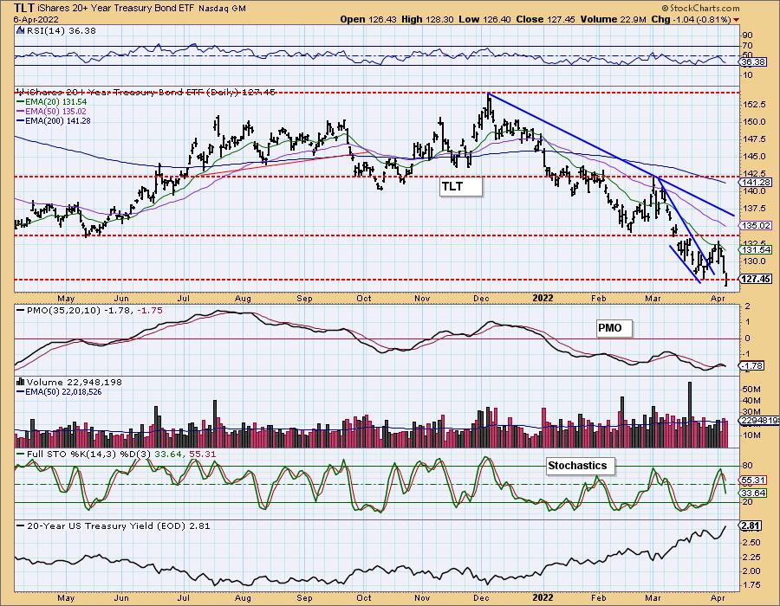Click the Stochastics annotation label box
The width and height of the screenshot is (780, 606).
[x=580, y=466]
